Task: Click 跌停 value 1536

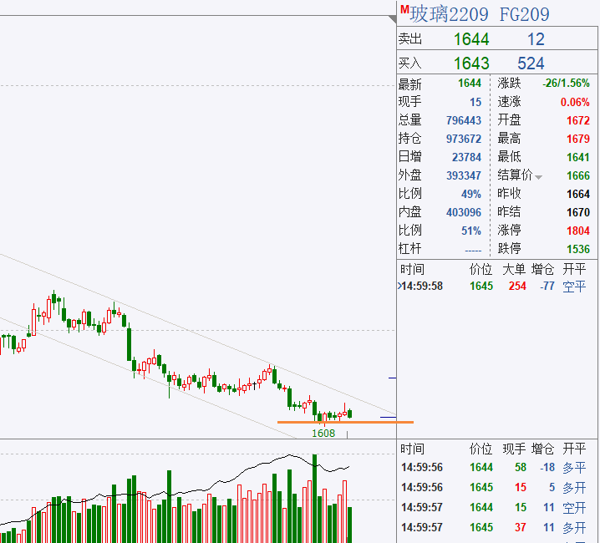Action: click(x=578, y=249)
